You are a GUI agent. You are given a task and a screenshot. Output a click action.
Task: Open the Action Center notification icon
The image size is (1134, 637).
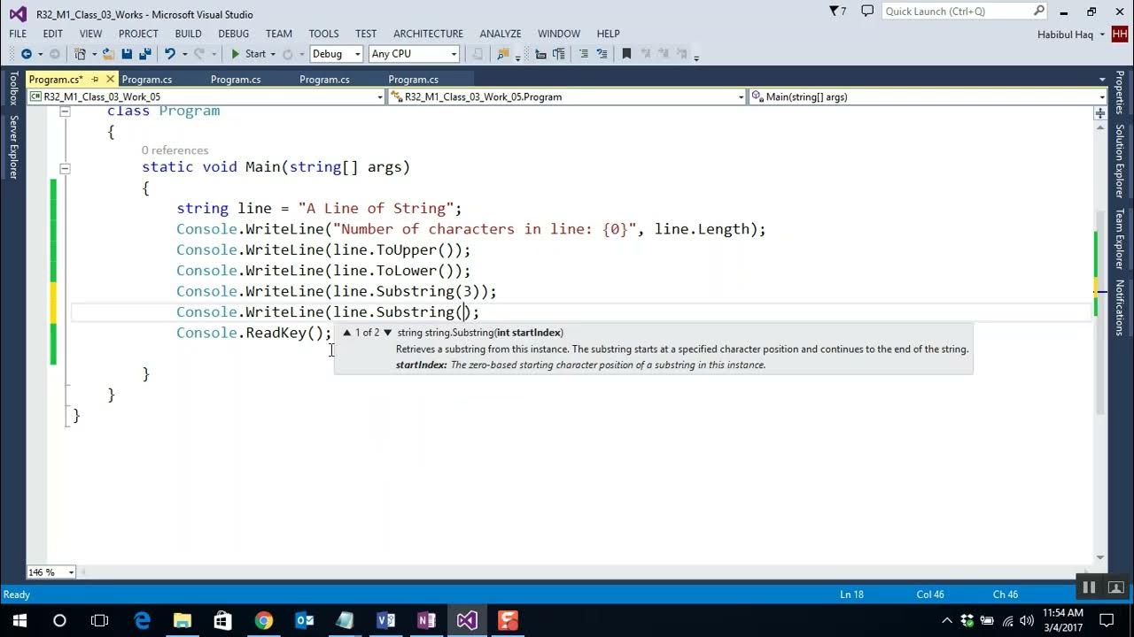(1106, 620)
